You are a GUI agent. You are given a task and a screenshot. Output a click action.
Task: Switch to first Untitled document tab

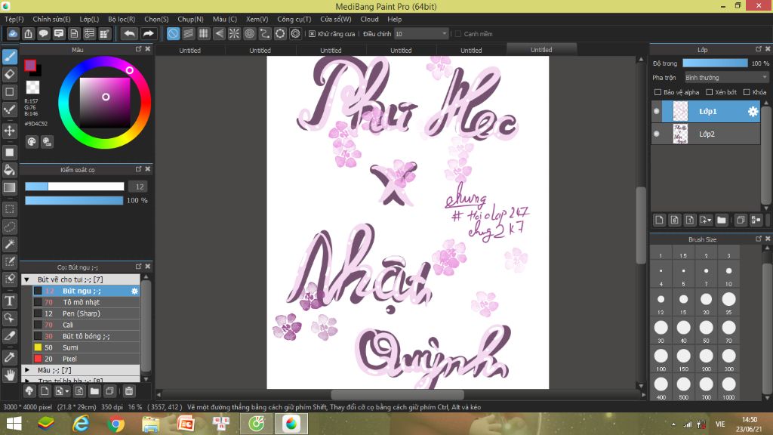pyautogui.click(x=189, y=51)
